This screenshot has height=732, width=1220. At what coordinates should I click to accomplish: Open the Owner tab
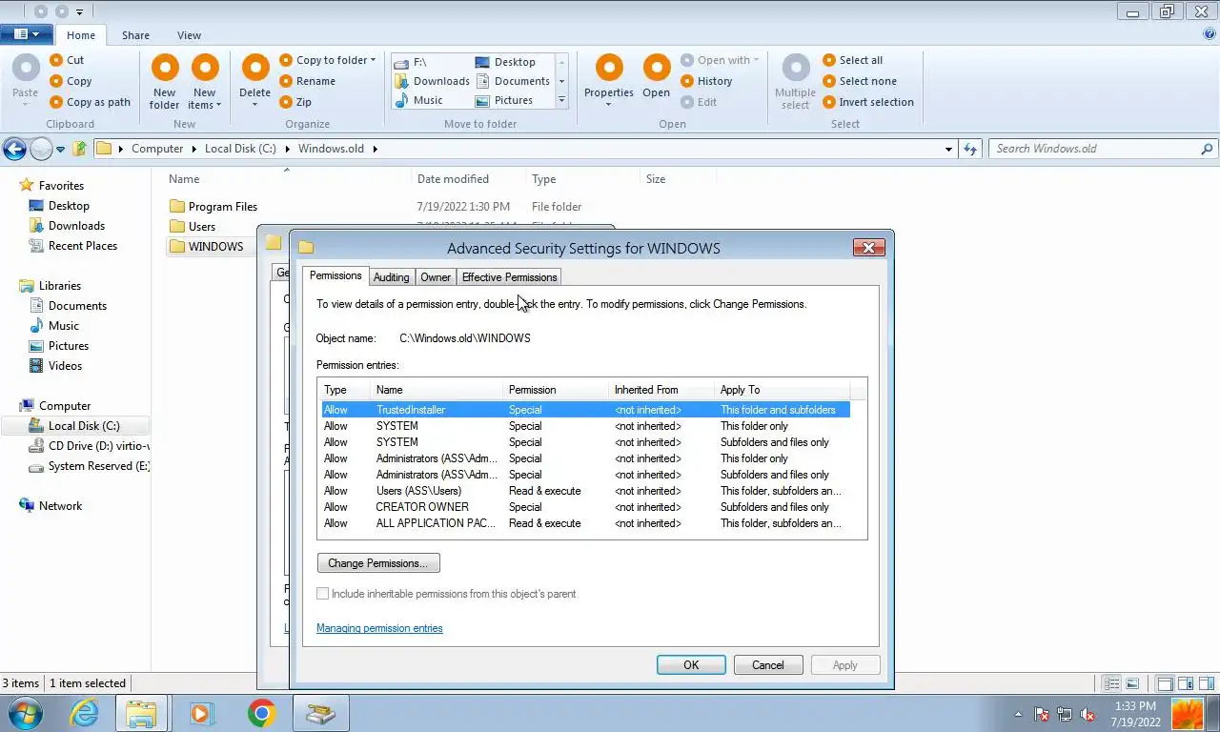tap(436, 277)
